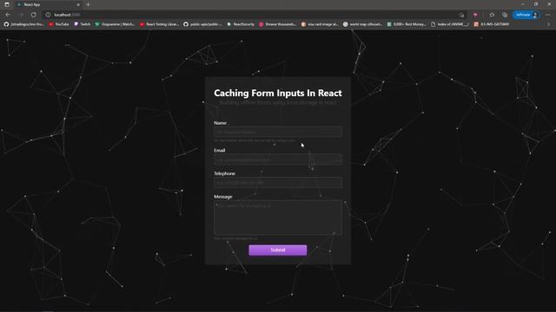Viewport: 556px width, 312px height.
Task: Reload the page with the refresh icon
Action: [33, 15]
